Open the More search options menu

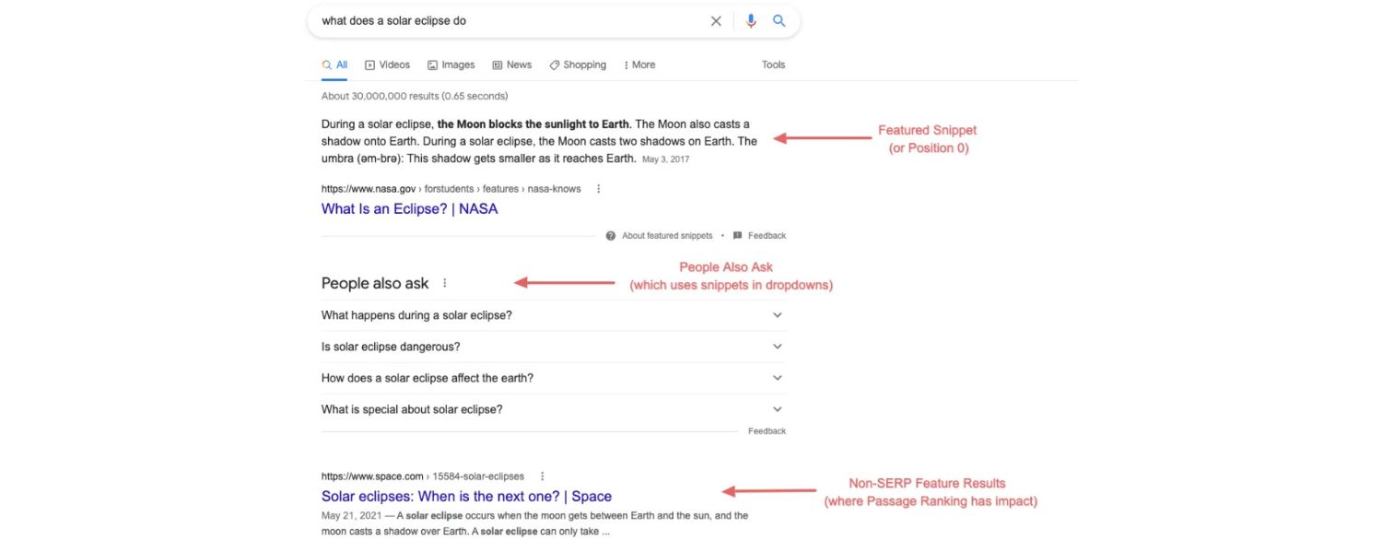[638, 65]
